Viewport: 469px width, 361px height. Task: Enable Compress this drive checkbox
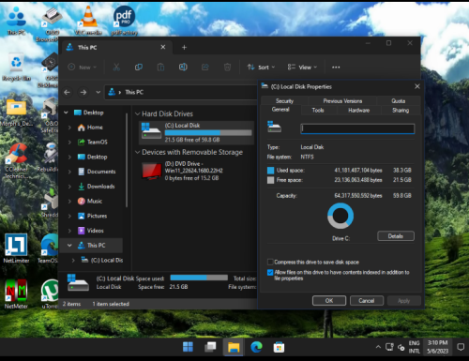(270, 262)
